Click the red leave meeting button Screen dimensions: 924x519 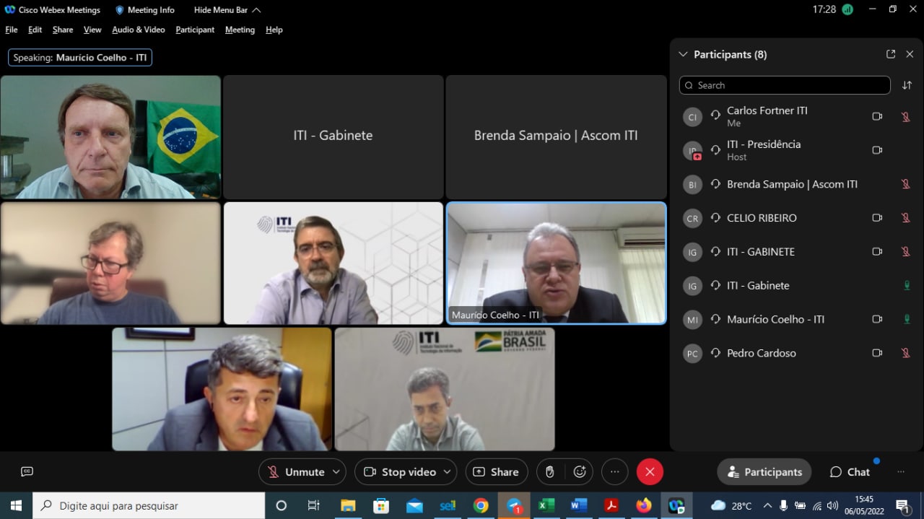coord(650,472)
